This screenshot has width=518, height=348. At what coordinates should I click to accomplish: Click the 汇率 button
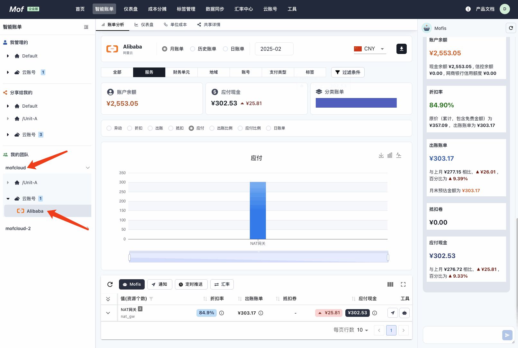[x=222, y=284]
